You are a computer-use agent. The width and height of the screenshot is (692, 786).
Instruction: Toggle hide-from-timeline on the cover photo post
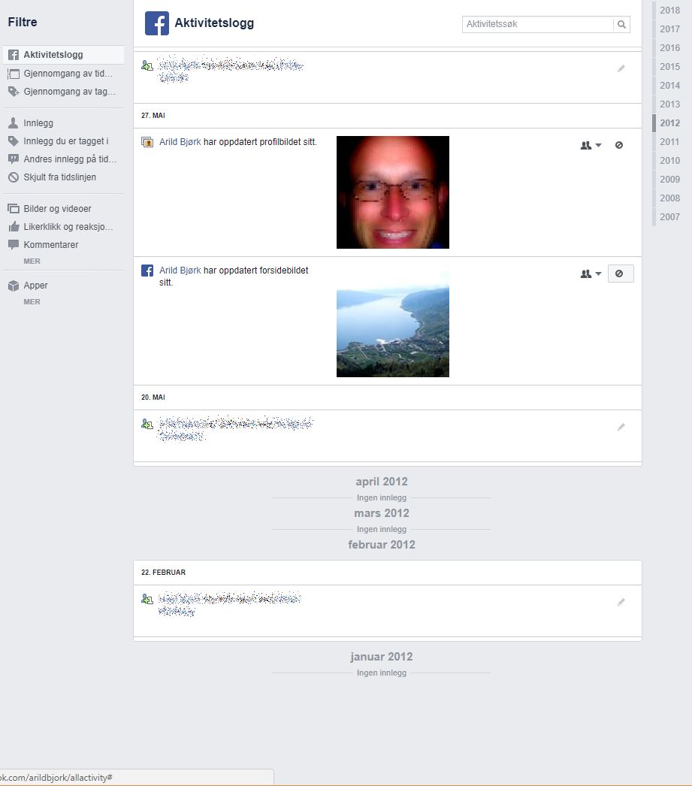click(x=620, y=274)
